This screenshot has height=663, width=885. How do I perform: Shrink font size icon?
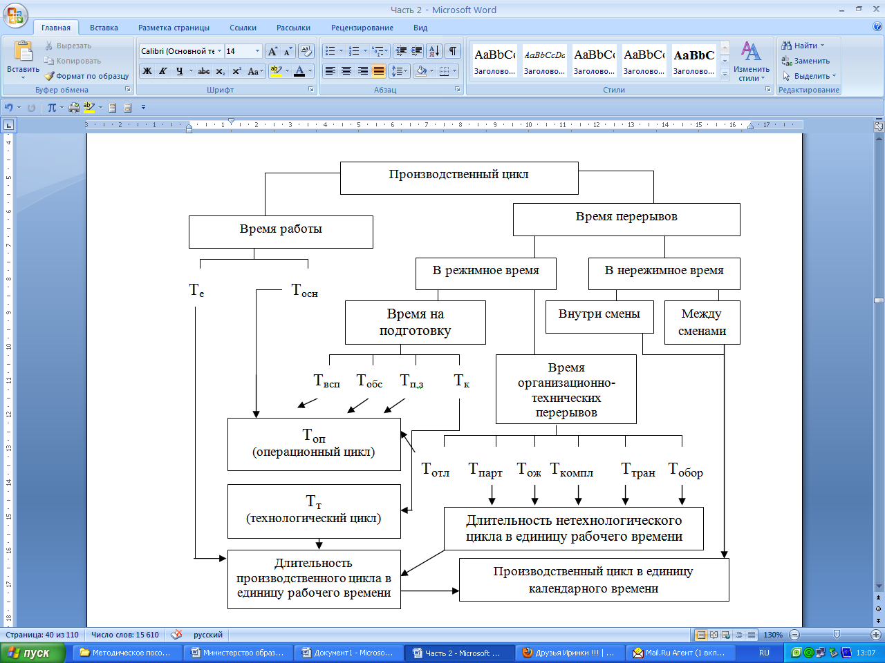pyautogui.click(x=288, y=51)
